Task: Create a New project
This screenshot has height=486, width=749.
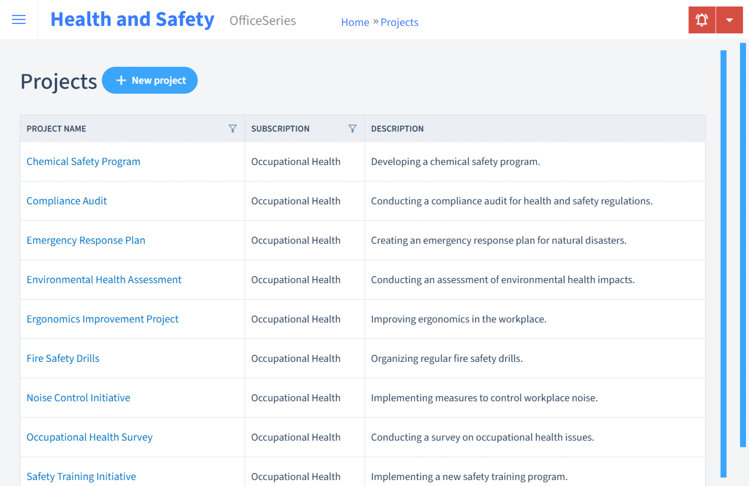Action: (150, 80)
